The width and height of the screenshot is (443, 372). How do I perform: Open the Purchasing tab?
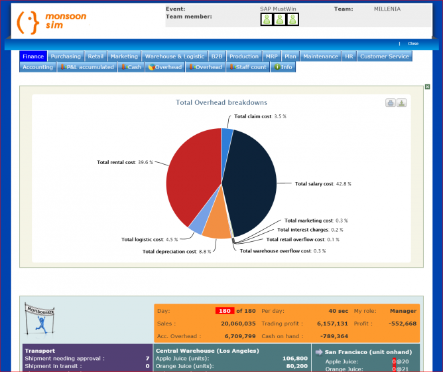(66, 56)
